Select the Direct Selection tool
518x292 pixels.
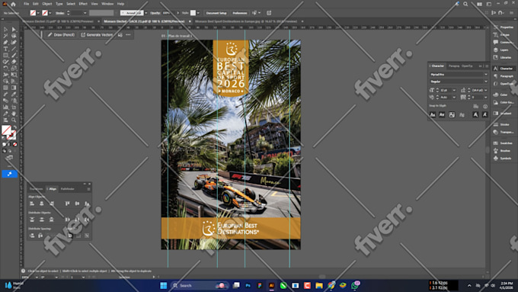tap(14, 30)
